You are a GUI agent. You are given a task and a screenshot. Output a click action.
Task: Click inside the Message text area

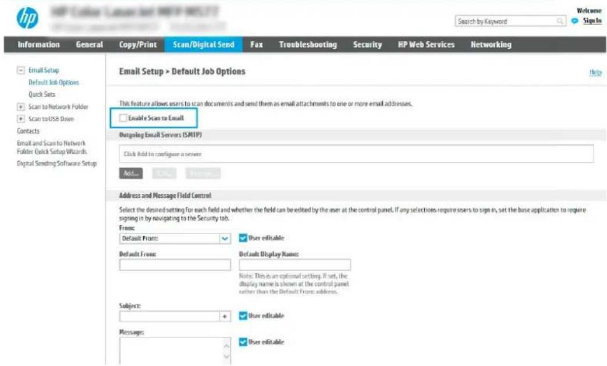(171, 351)
